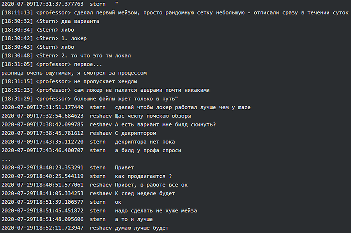Click stern's greeting "Привет" at 18:40:23

click(x=124, y=167)
